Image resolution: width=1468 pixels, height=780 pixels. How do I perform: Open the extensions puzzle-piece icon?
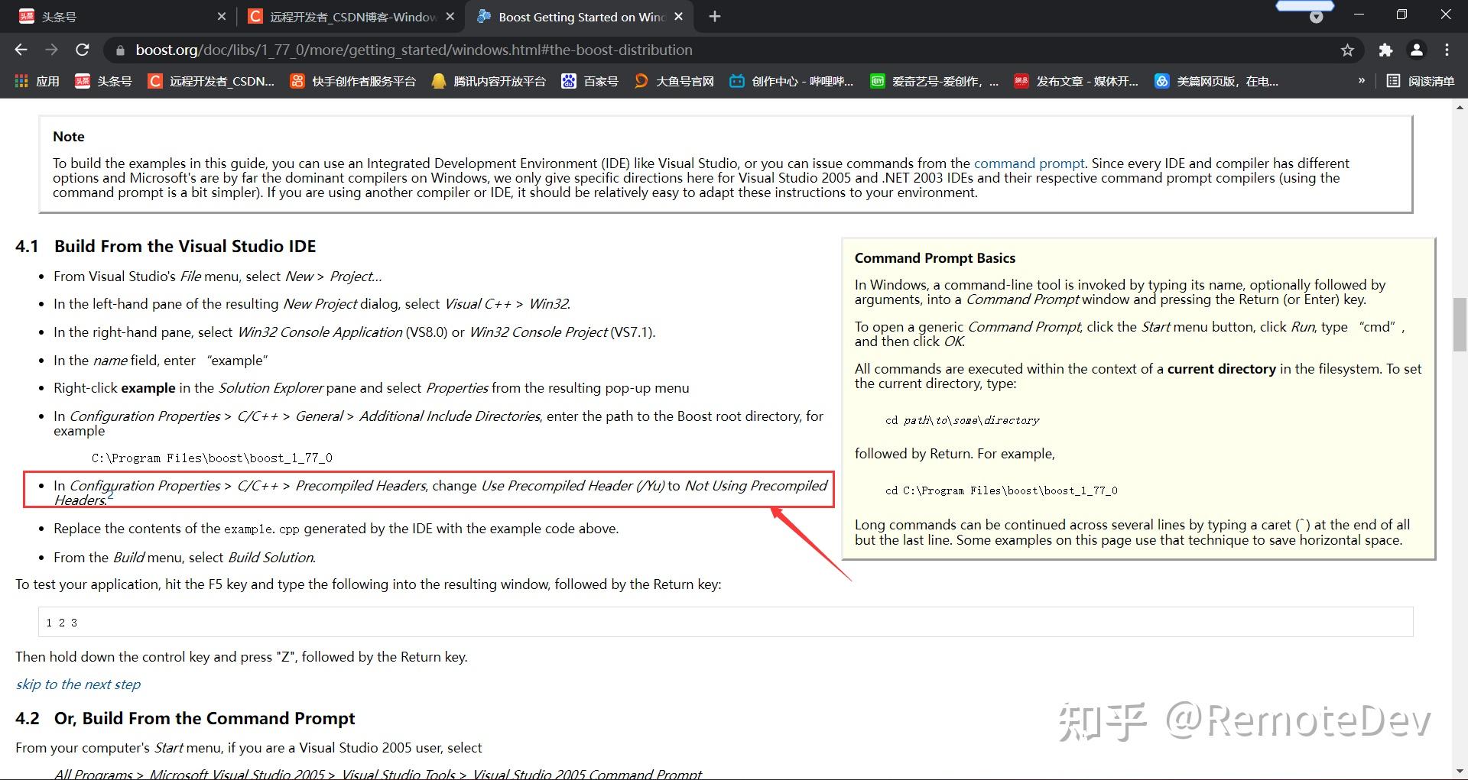[x=1385, y=50]
